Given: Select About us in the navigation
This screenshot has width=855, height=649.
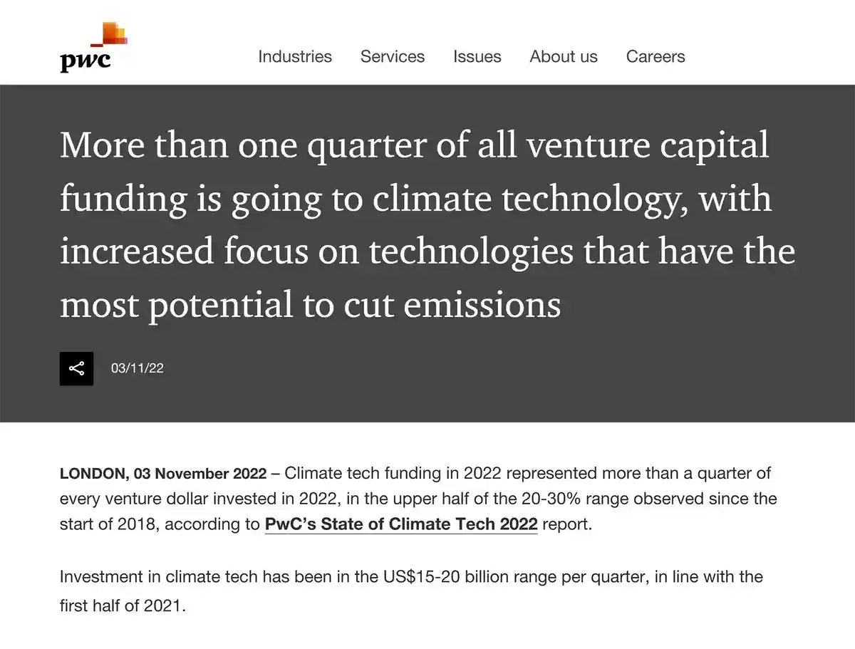Looking at the screenshot, I should tap(564, 57).
